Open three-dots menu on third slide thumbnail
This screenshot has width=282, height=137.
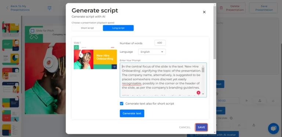(x=17, y=56)
